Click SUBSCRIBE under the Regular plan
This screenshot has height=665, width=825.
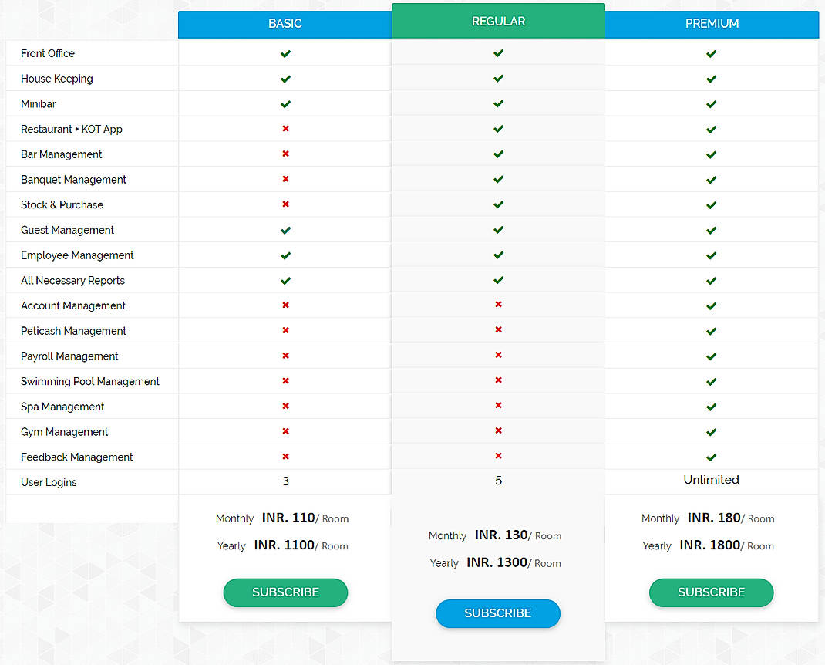(498, 613)
